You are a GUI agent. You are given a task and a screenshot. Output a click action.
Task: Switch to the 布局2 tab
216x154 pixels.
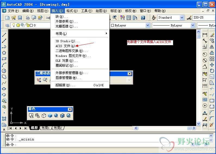click(58, 128)
